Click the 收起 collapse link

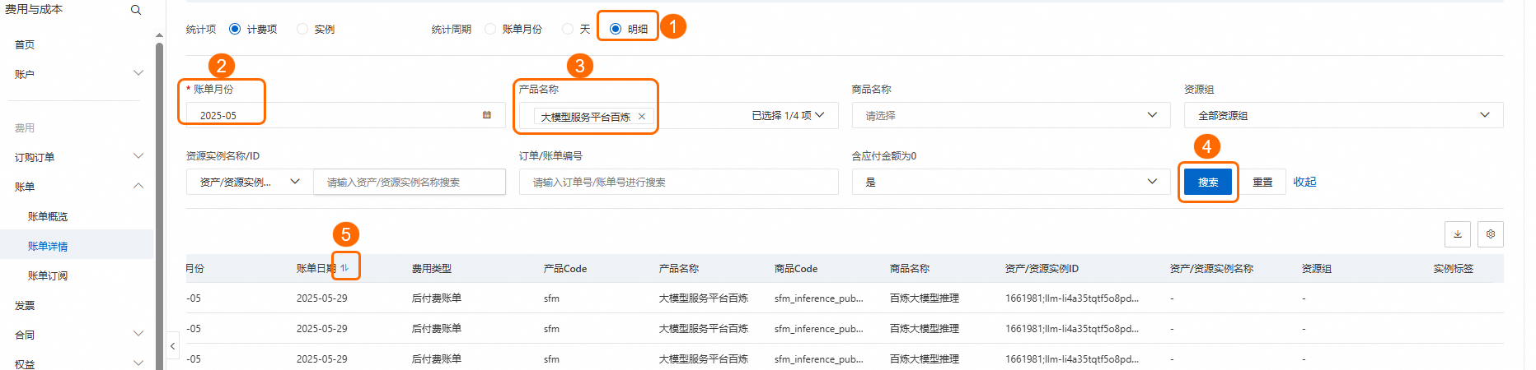click(1304, 182)
